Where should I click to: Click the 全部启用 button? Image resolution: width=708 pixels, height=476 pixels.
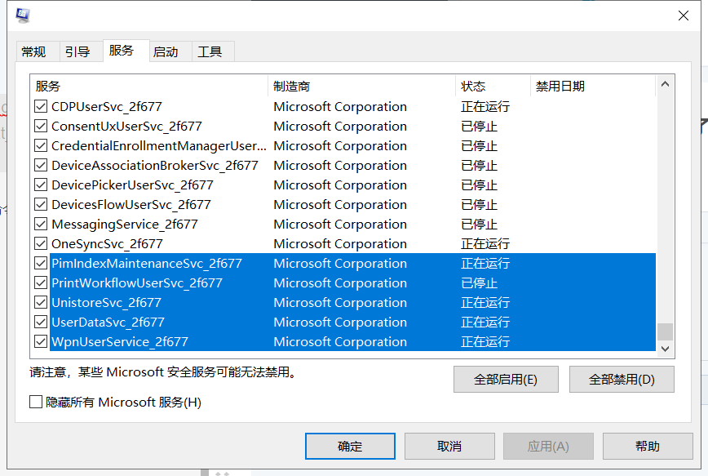coord(506,379)
